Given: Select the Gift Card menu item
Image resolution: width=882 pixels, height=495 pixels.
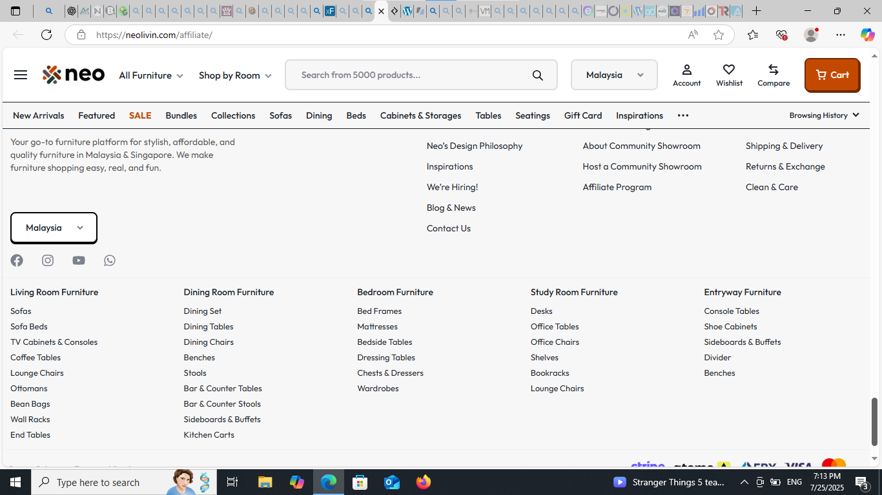Looking at the screenshot, I should [583, 115].
